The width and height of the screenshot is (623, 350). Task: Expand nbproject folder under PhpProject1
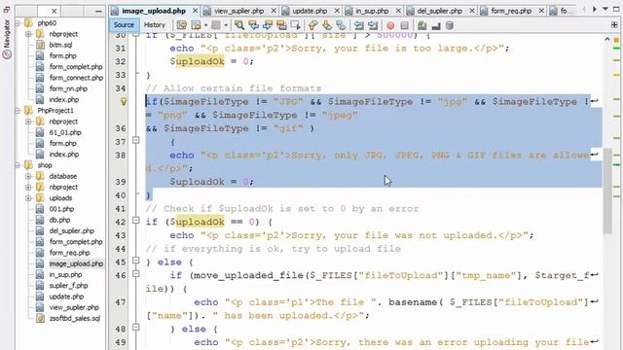coord(28,122)
